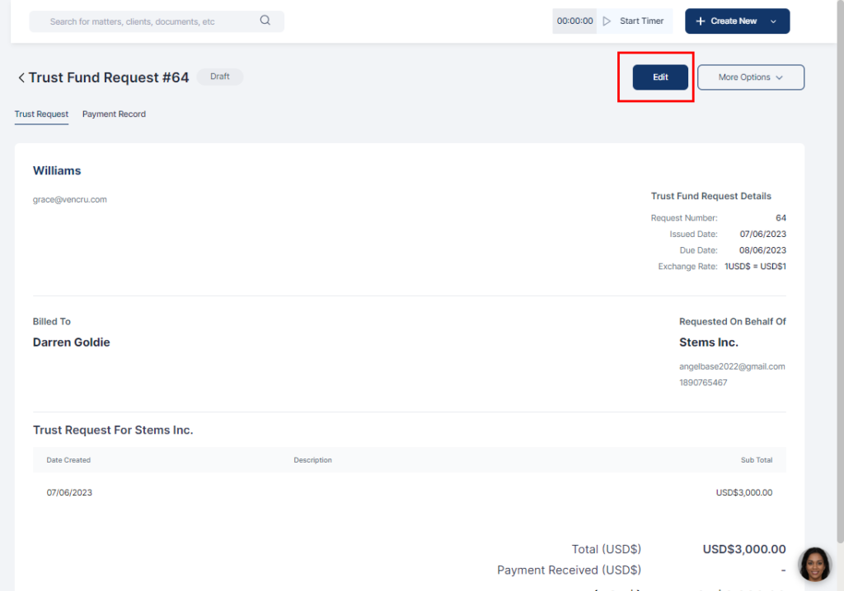Open the support chat avatar
This screenshot has width=844, height=591.
tap(814, 564)
